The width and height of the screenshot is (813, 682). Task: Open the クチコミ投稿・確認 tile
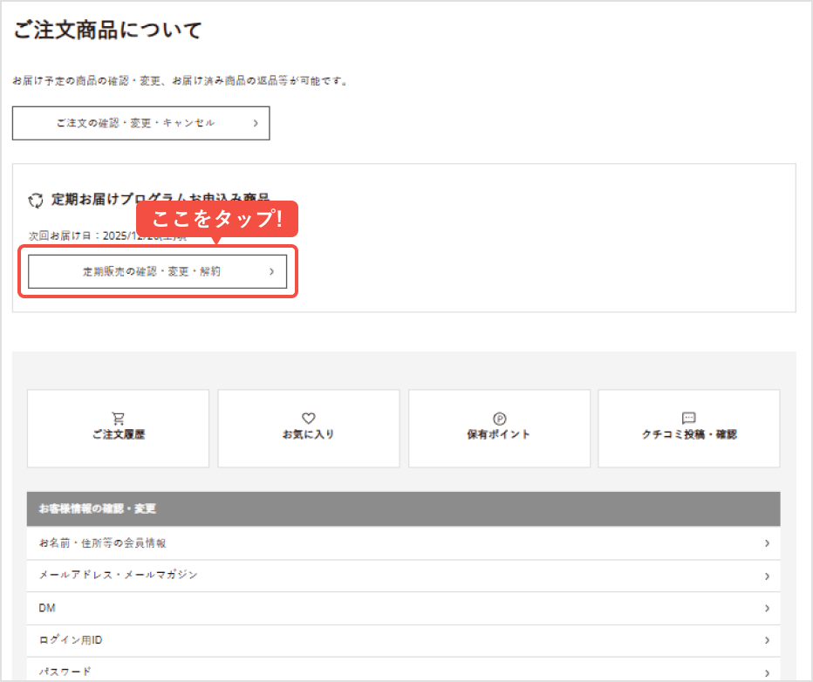(x=689, y=428)
